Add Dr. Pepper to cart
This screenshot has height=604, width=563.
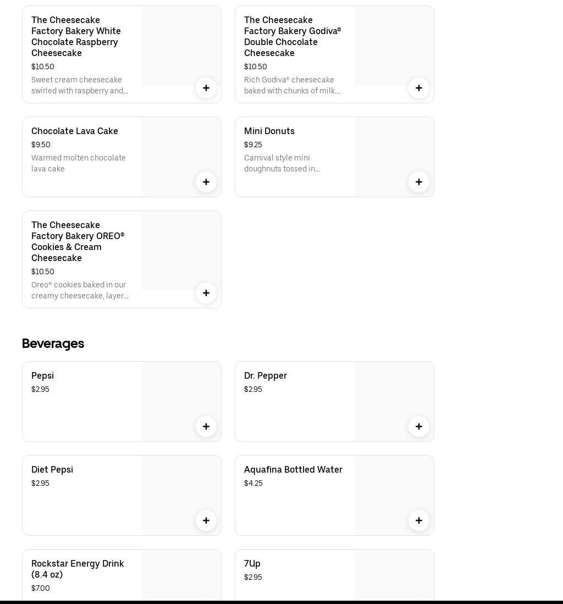click(419, 426)
